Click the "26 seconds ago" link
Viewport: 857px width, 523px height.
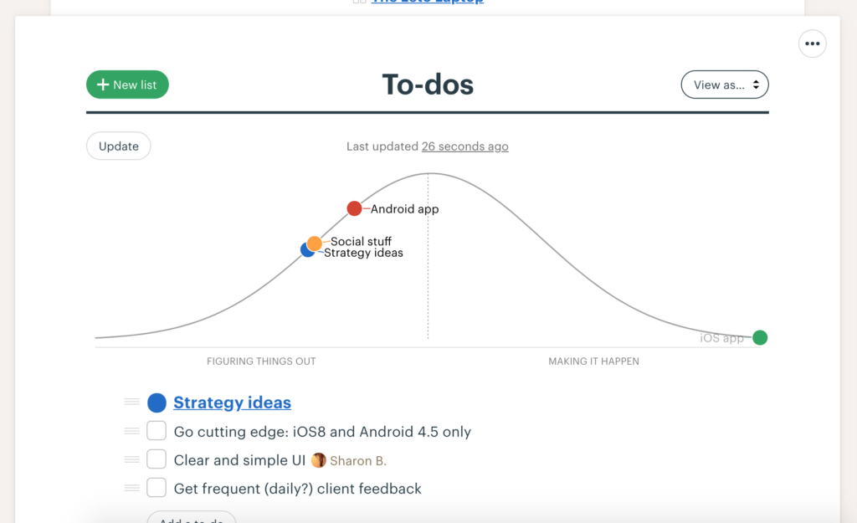(464, 146)
